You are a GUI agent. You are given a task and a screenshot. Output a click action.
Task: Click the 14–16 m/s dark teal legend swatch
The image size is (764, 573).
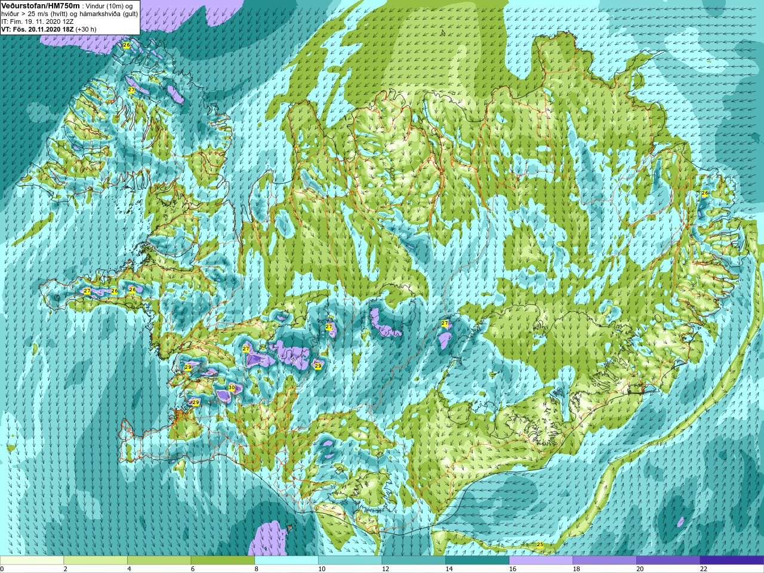(478, 560)
